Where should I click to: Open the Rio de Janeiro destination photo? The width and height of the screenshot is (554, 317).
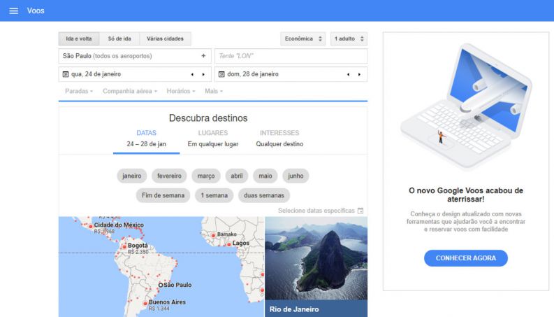coord(316,258)
